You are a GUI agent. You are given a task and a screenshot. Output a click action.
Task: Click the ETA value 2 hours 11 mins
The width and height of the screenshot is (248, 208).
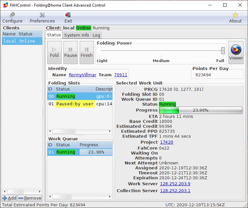[x=176, y=117]
